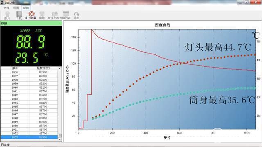Select row 1053 in data table
This screenshot has width=262, height=147.
click(x=29, y=137)
